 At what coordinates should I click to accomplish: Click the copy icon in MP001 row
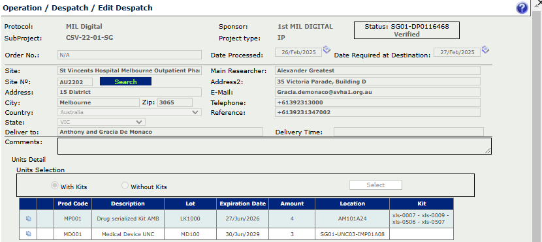pos(28,218)
